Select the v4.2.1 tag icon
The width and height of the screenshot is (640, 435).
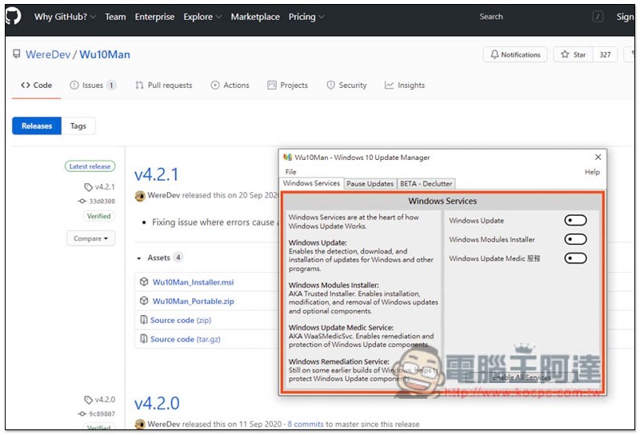pos(88,187)
